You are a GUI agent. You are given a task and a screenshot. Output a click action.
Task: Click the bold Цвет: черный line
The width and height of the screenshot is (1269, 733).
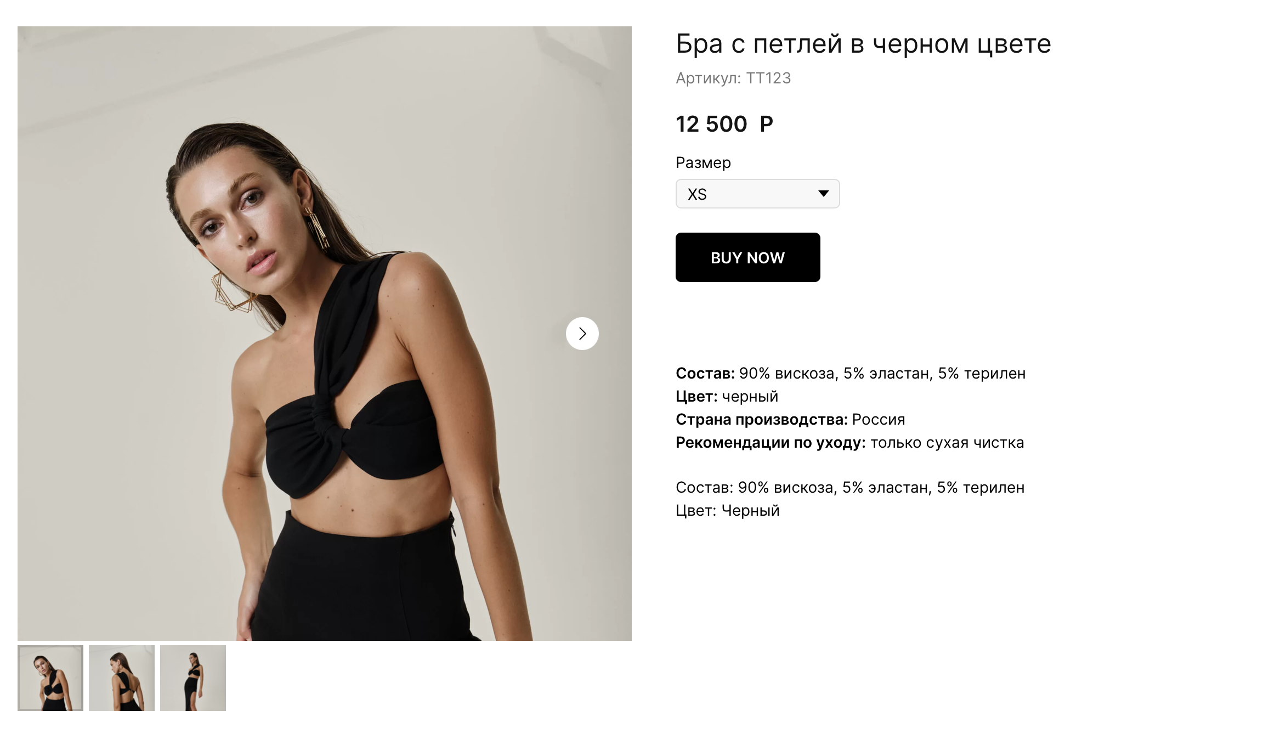[727, 397]
